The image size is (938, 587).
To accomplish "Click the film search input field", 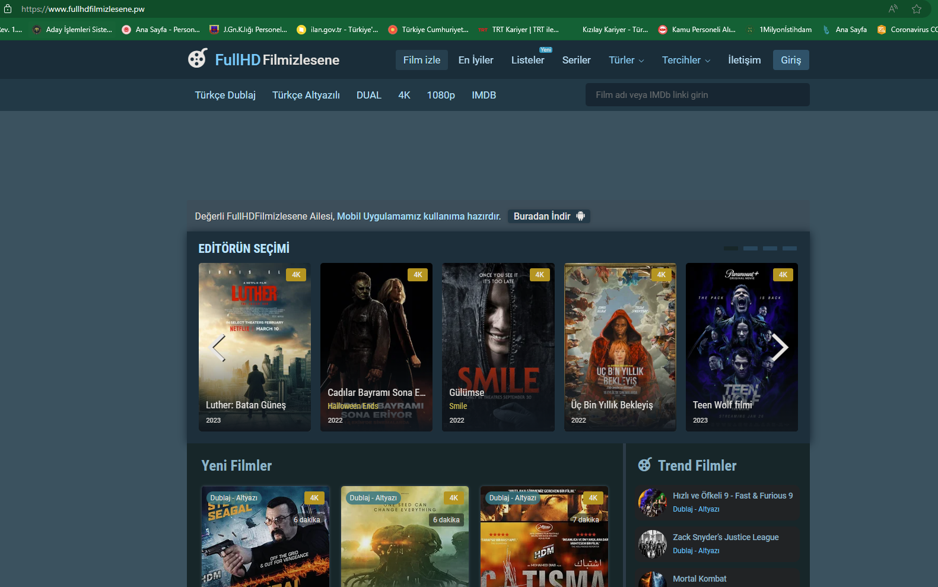I will (697, 95).
